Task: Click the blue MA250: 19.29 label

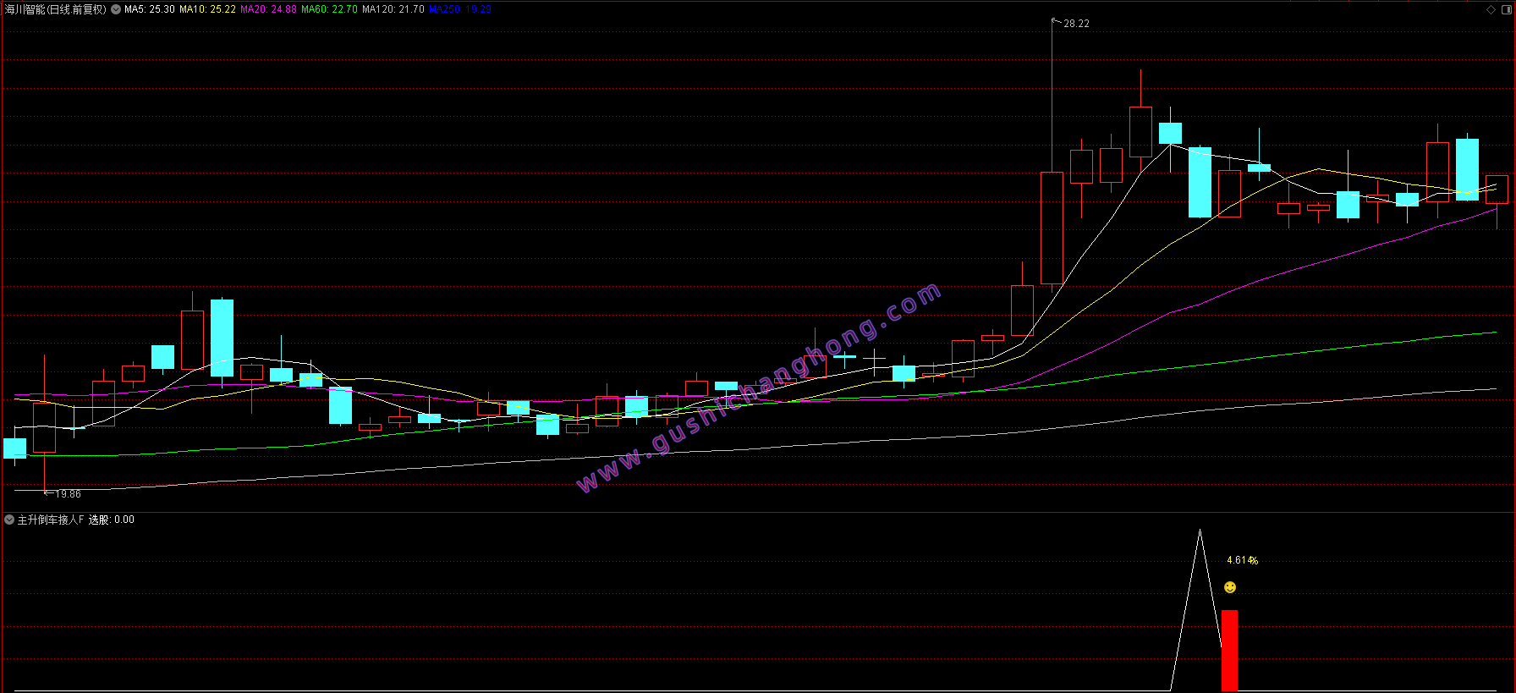Action: coord(459,9)
